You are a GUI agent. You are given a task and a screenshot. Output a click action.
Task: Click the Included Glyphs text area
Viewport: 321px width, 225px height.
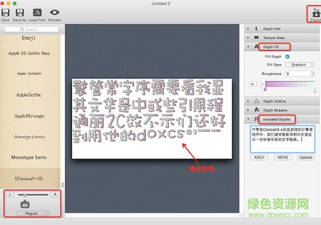[x=282, y=139]
